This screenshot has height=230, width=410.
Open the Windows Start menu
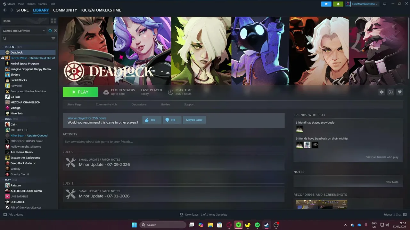pos(134,225)
